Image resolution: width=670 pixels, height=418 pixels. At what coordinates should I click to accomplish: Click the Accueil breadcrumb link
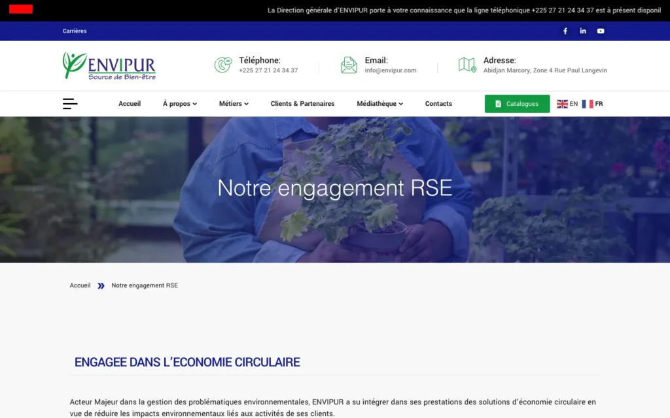(80, 285)
